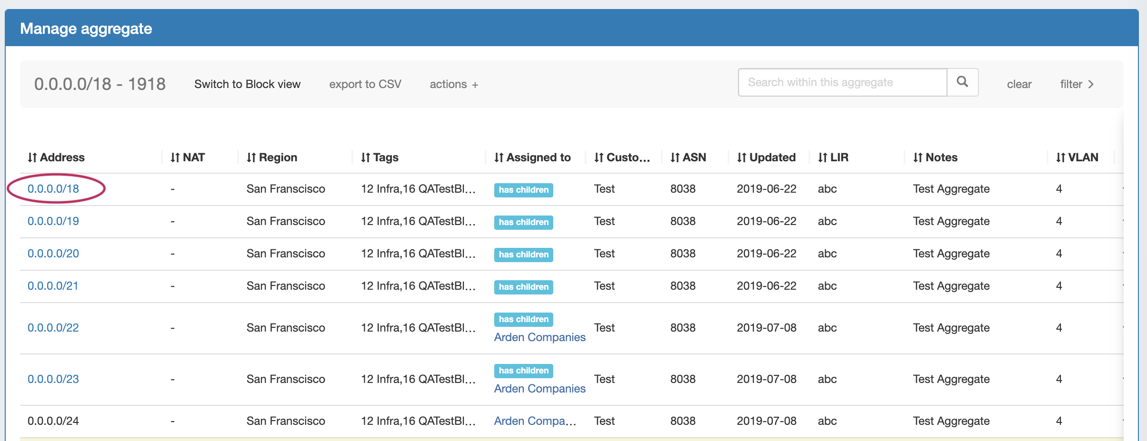Sort table by Updated column
Screen dimensions: 1147x441
pos(766,157)
